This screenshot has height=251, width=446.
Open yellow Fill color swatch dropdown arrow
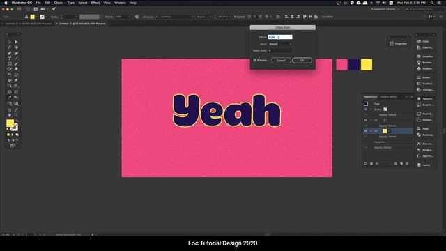click(389, 131)
